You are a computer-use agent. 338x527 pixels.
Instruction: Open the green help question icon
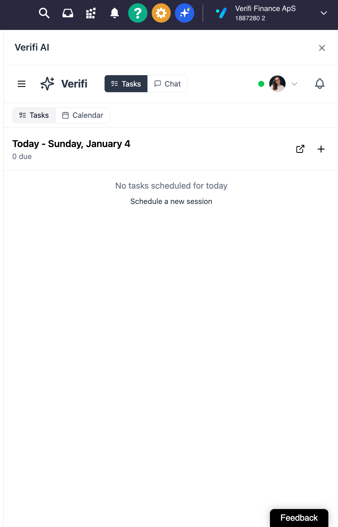point(138,13)
